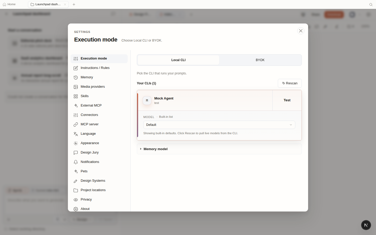This screenshot has height=235, width=376.
Task: Select About in the sidebar
Action: click(x=99, y=209)
